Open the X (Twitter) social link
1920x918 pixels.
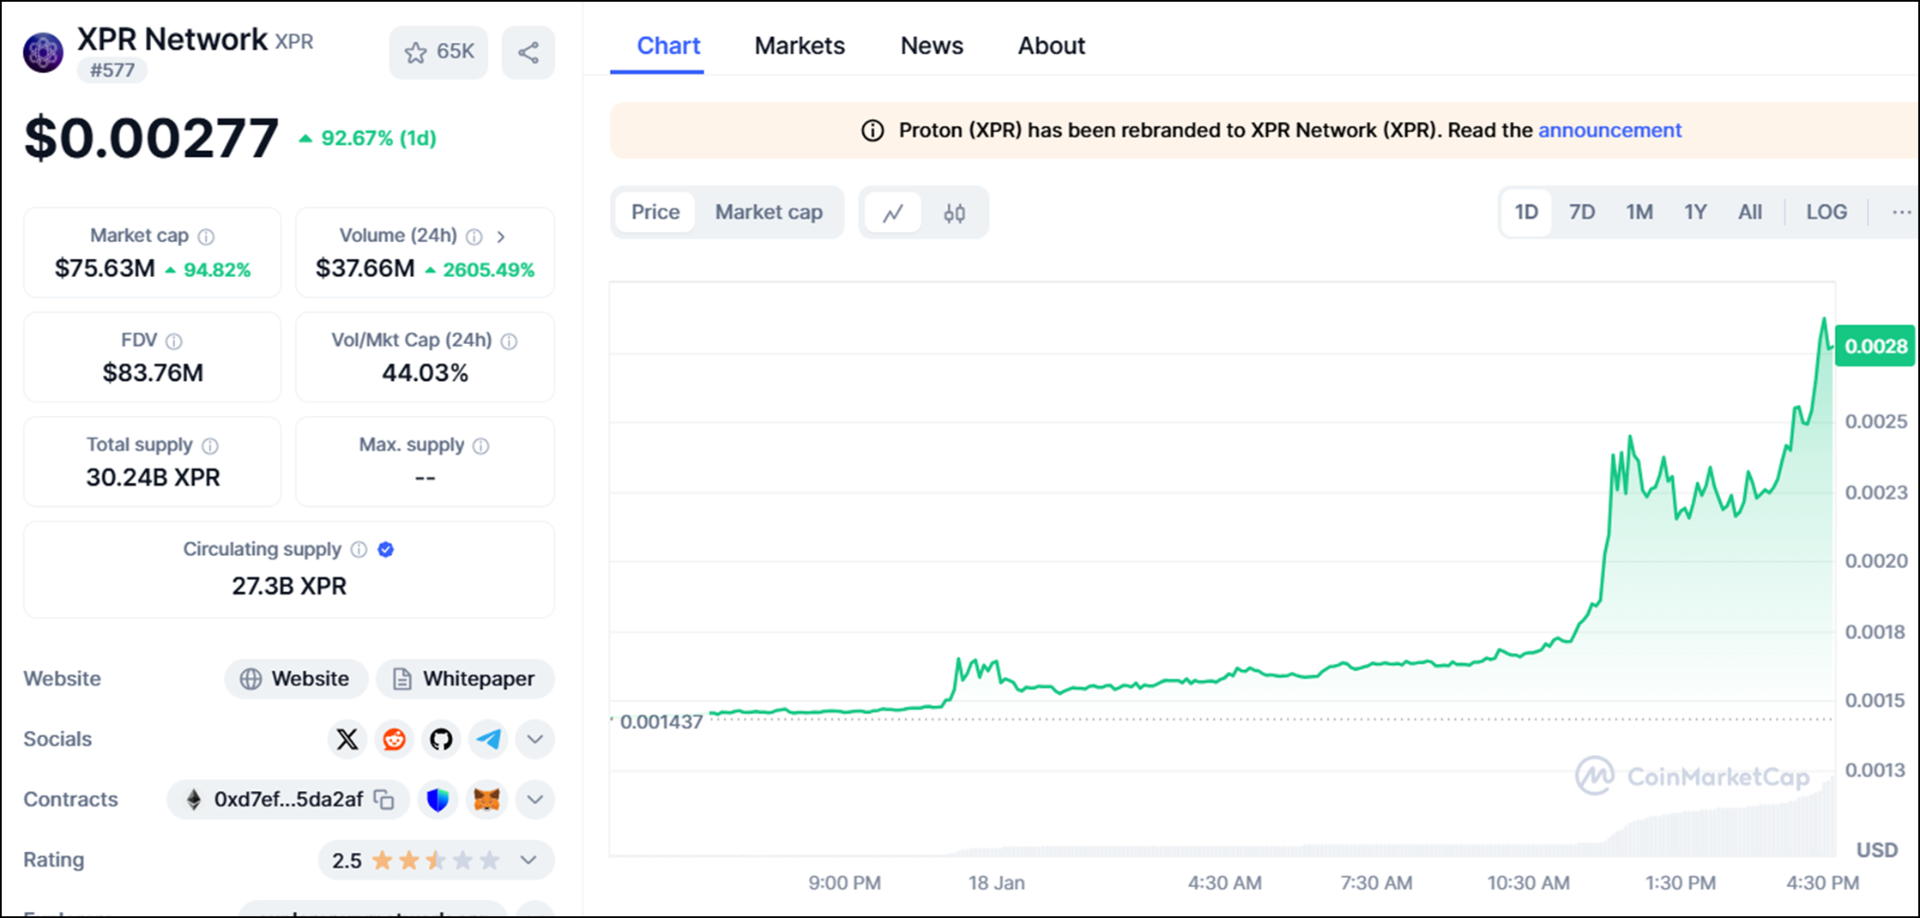347,739
